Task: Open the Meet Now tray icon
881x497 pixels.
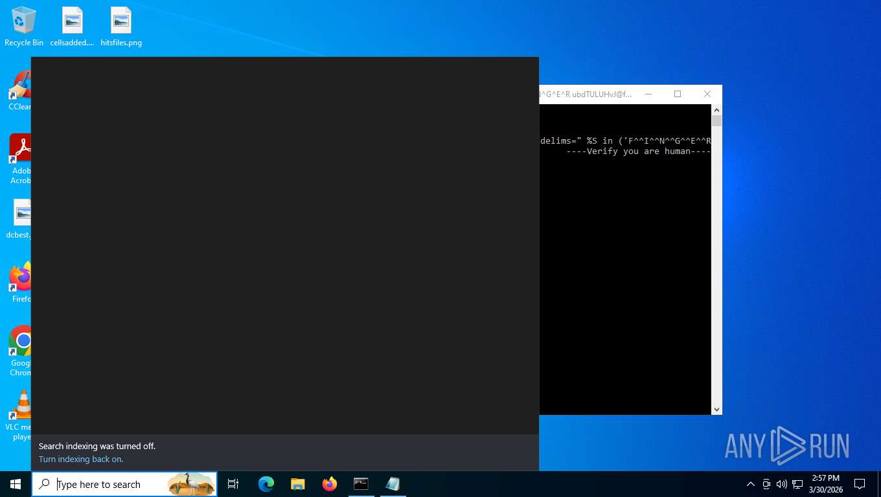Action: click(766, 484)
